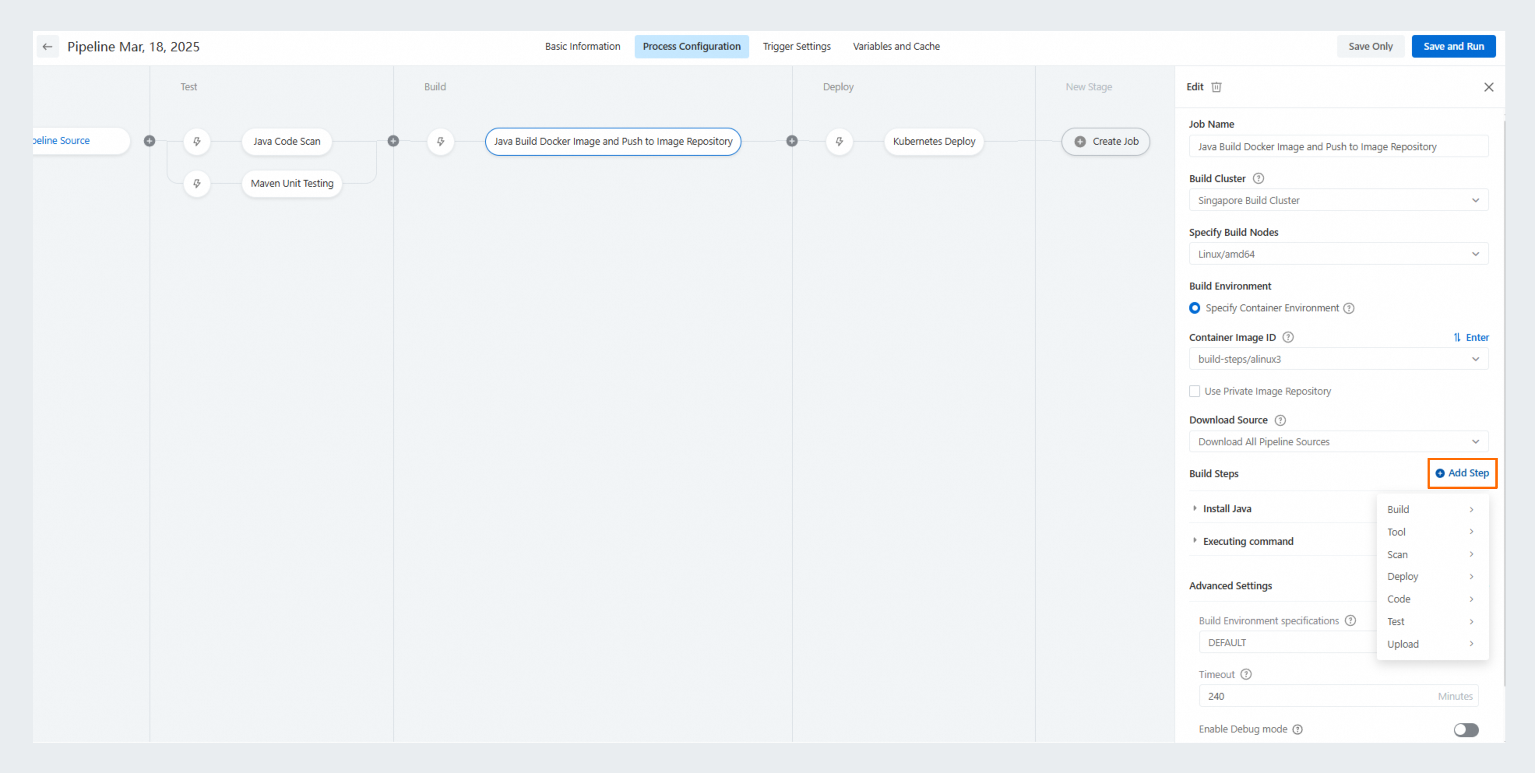Viewport: 1535px width, 773px height.
Task: Click plus icon between Test and Build stages
Action: (x=393, y=141)
